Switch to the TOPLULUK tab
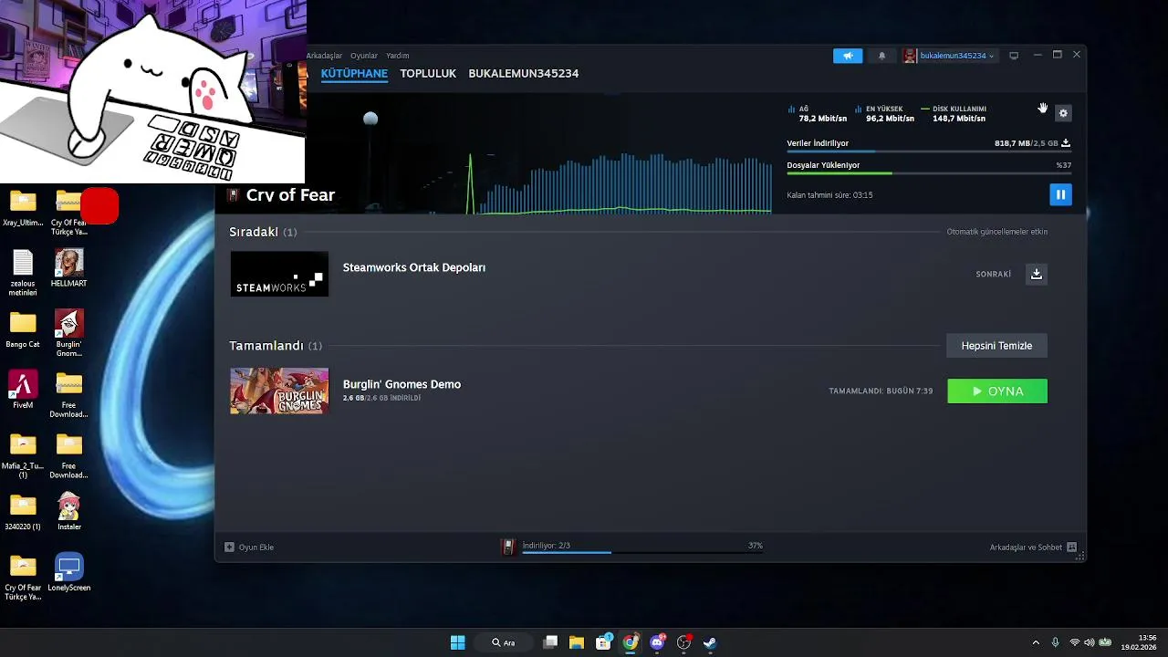This screenshot has width=1168, height=657. 428,73
